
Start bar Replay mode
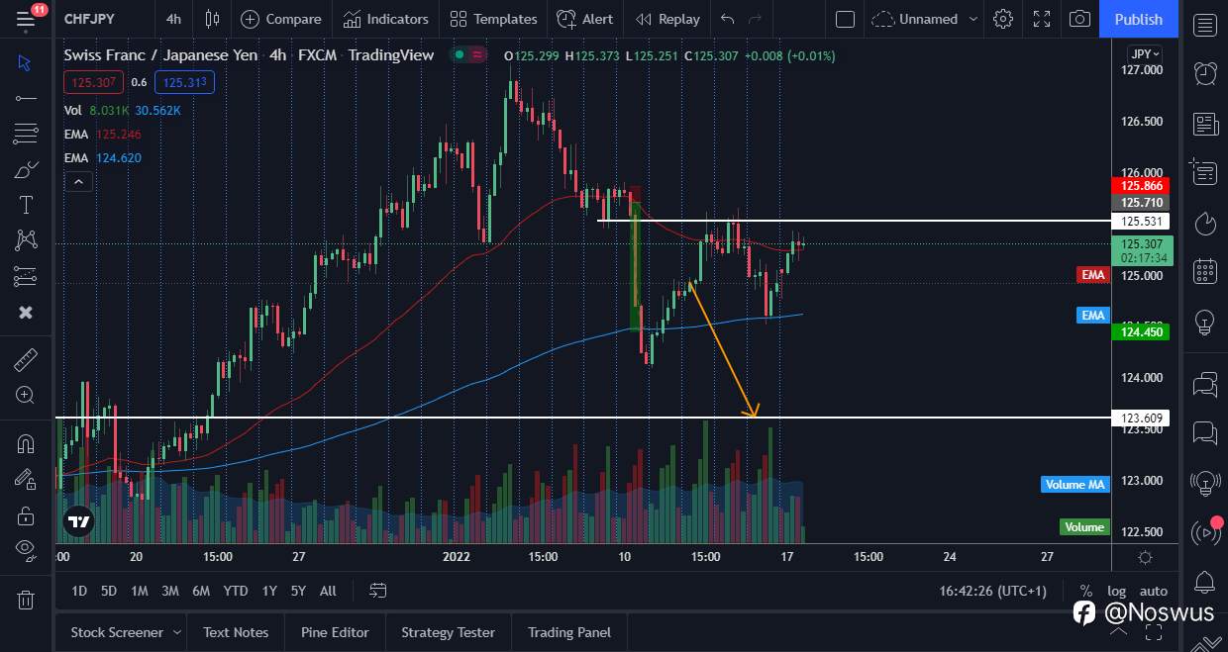coord(666,18)
